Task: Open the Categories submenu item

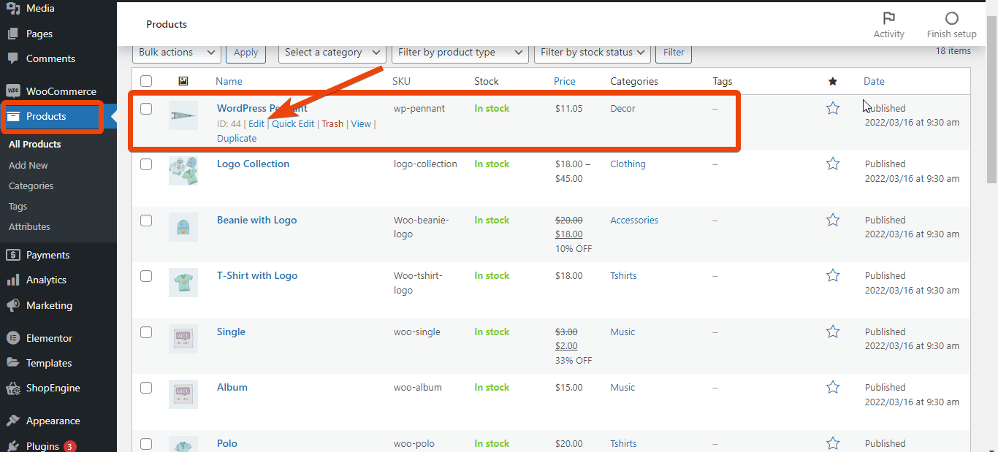Action: (31, 185)
